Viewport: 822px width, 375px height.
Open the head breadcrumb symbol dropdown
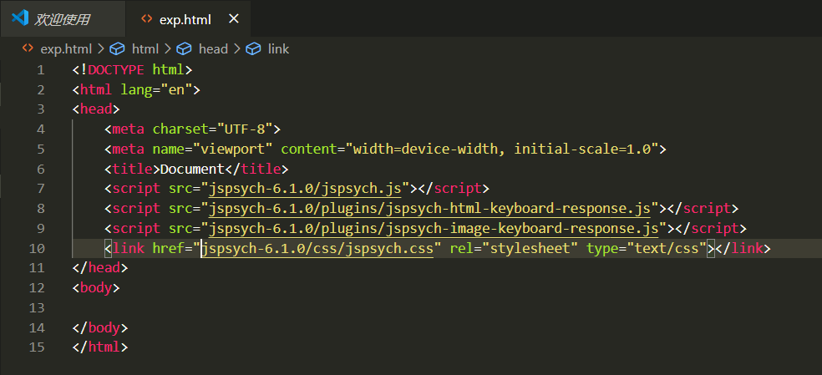click(x=212, y=48)
